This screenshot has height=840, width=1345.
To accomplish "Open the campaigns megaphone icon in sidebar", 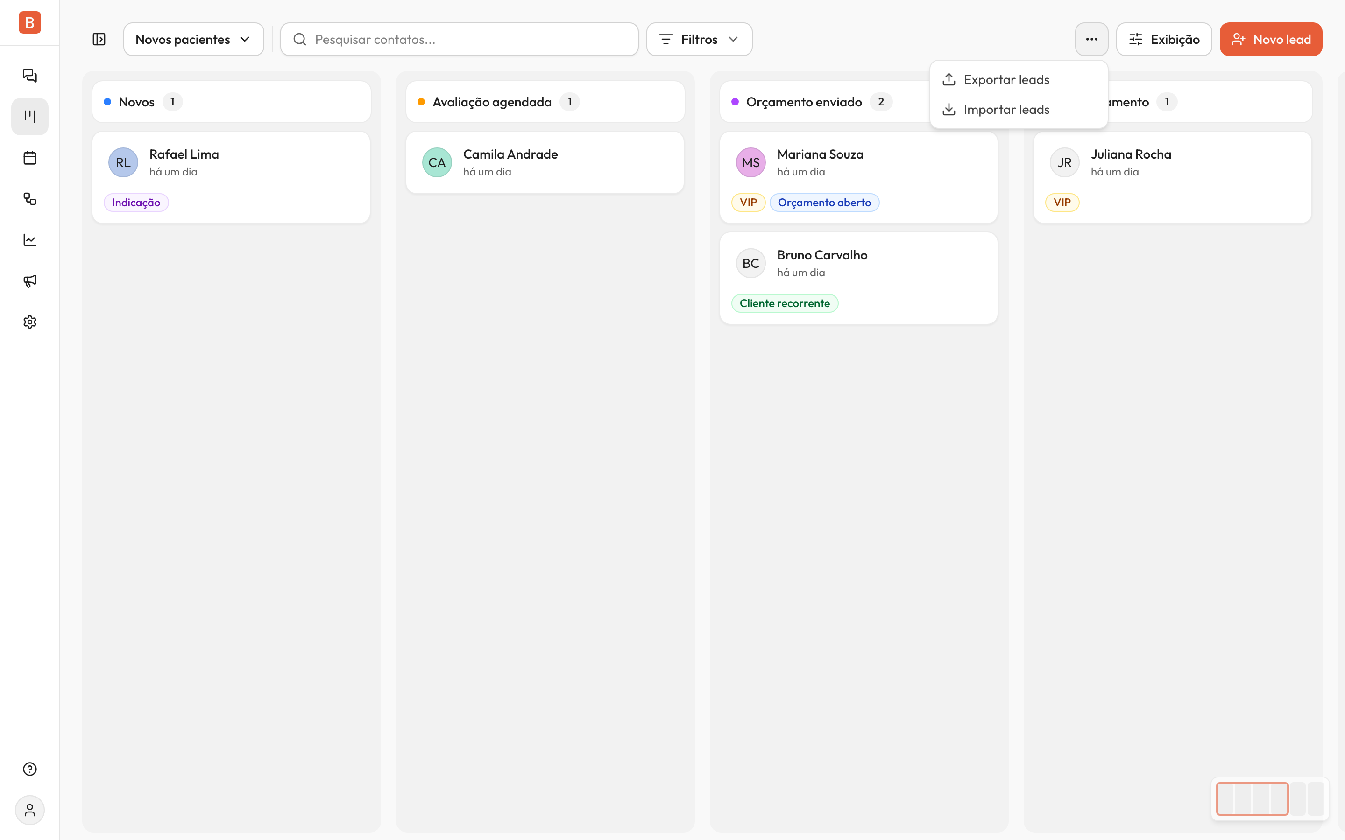I will [x=29, y=281].
